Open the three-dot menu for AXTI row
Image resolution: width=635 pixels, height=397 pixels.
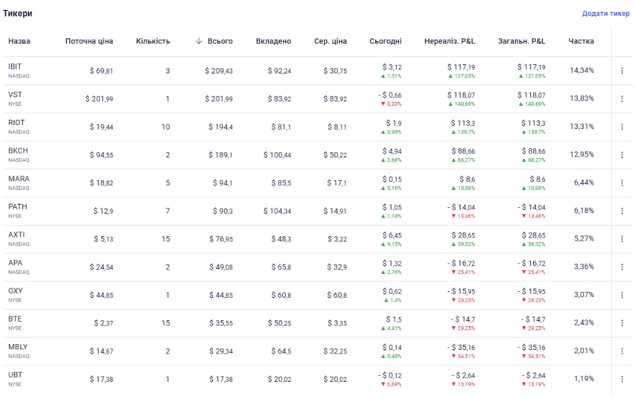tap(622, 239)
